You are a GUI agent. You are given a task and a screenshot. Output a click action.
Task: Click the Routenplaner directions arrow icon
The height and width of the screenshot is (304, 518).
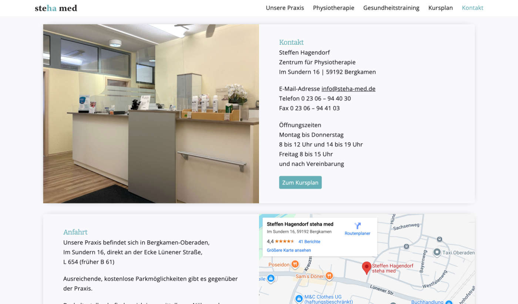tap(357, 226)
